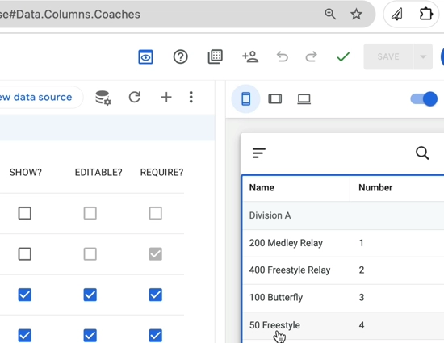Check the EDITABLE? checkbox in first row
Viewport: 444px width, 343px height.
pyautogui.click(x=90, y=213)
